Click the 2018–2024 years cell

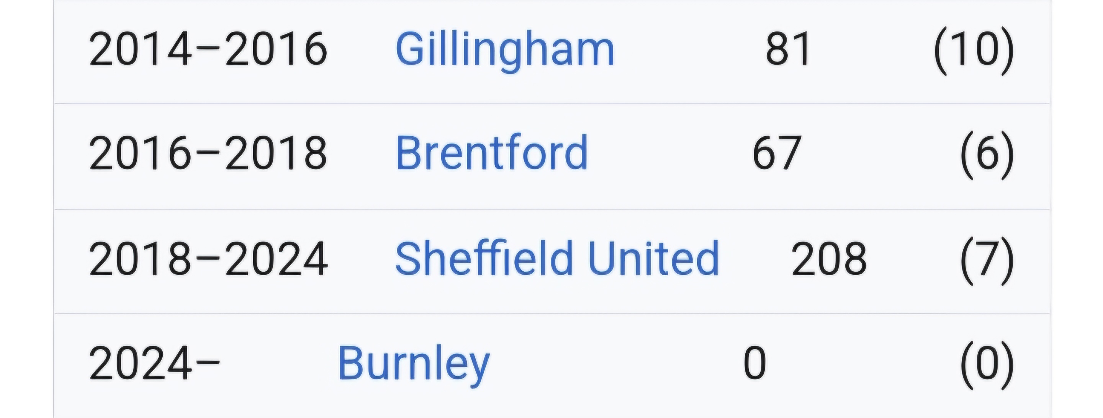(x=208, y=258)
